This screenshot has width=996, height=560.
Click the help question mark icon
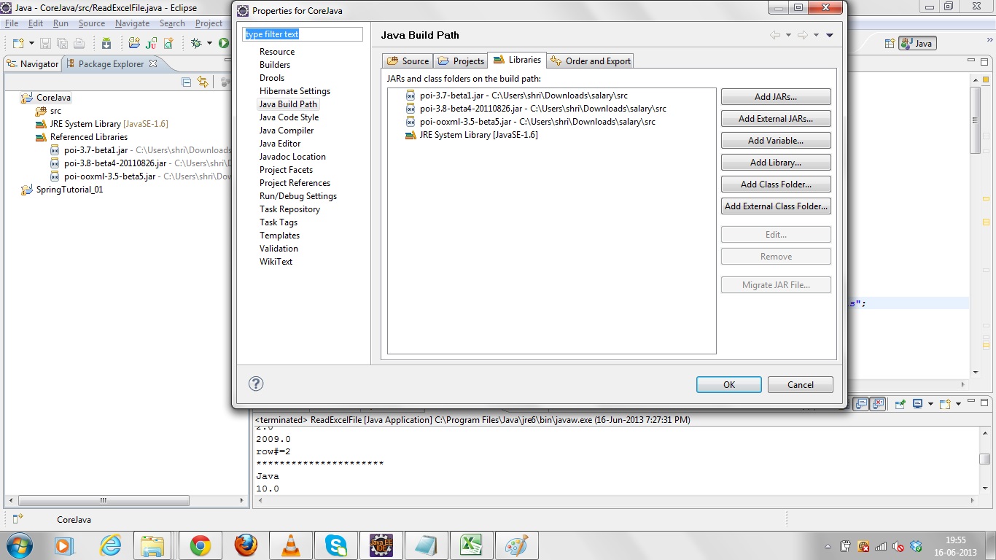[256, 384]
